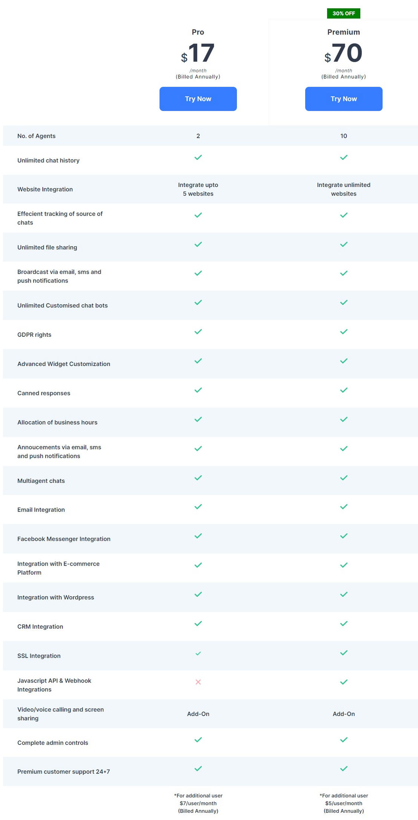
Task: Click Add-On text in Pro column
Action: (x=198, y=714)
